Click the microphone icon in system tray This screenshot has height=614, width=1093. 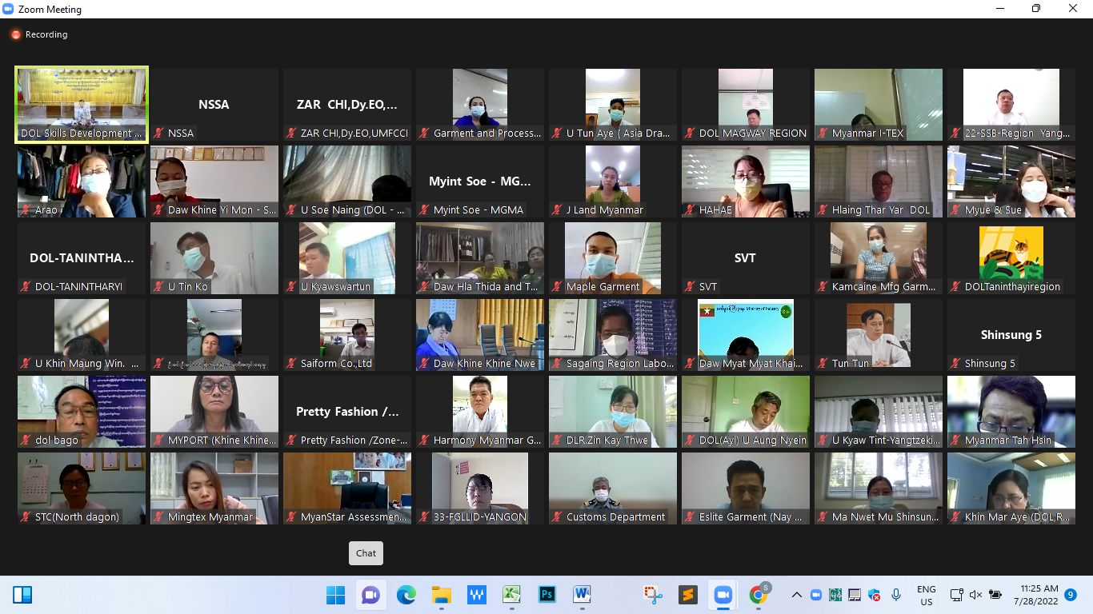point(896,595)
